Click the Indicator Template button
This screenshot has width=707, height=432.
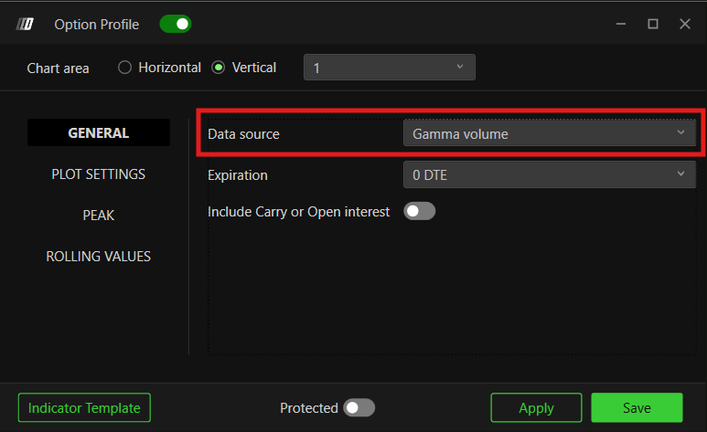(x=84, y=407)
